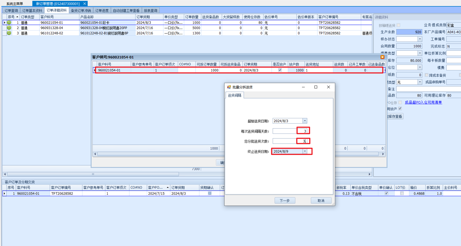Viewport: 461px width, 246px height.
Task: Maximize the 批量分拆送货 dialog
Action: tap(316, 87)
